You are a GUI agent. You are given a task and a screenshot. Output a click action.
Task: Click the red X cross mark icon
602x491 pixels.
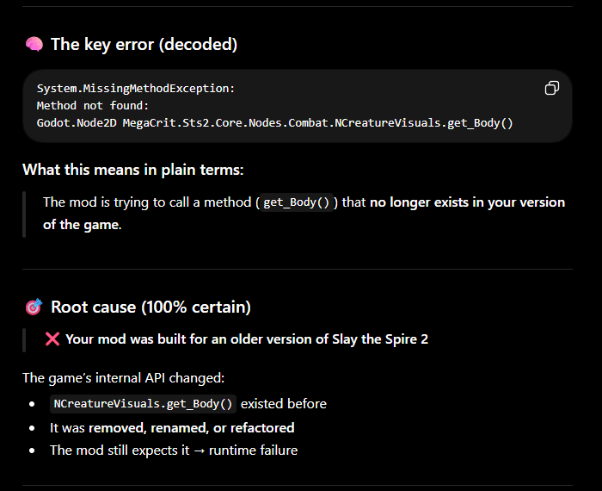(x=52, y=339)
